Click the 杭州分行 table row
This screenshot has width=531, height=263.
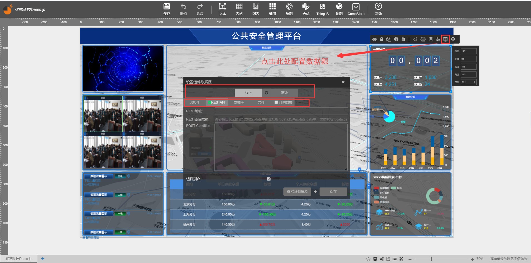(x=267, y=224)
